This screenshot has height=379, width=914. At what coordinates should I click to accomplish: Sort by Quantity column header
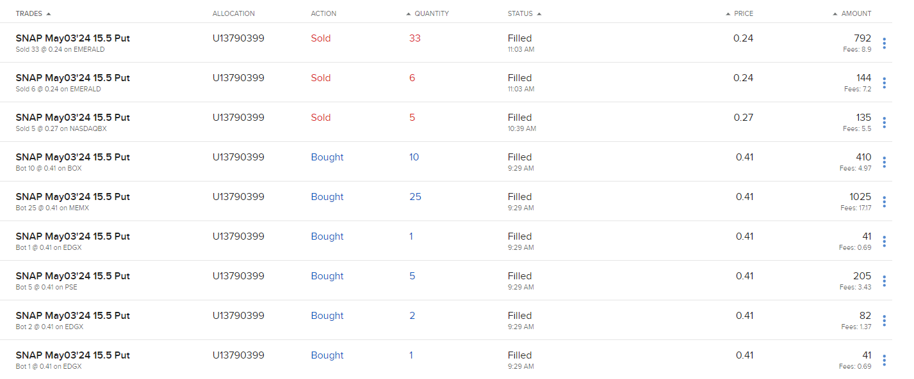431,13
